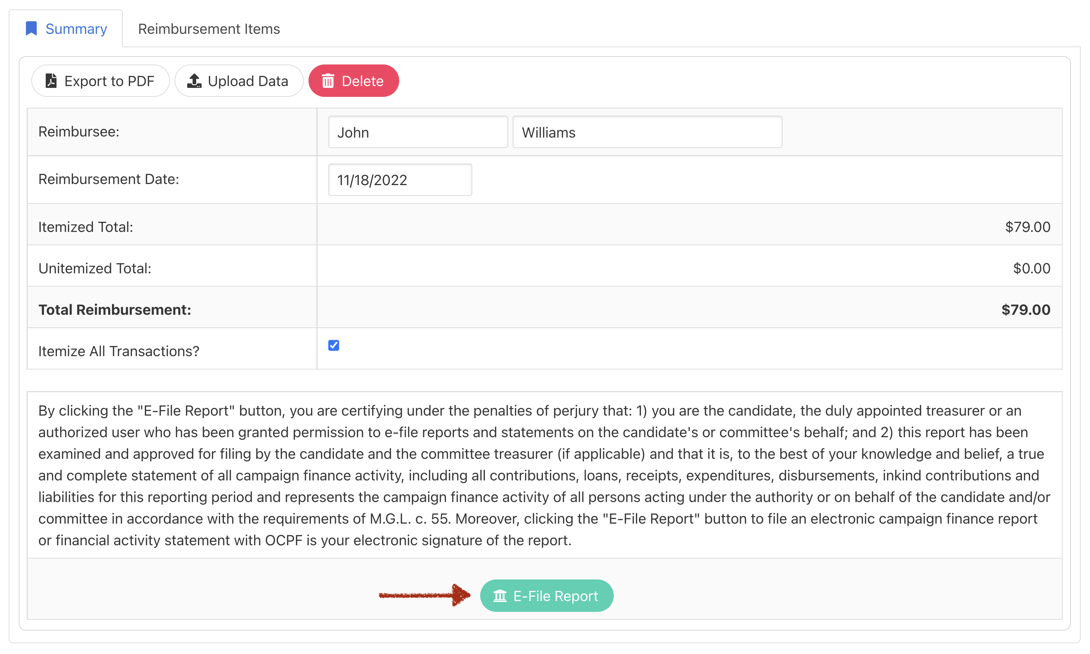
Task: Click the bank building icon
Action: click(500, 596)
